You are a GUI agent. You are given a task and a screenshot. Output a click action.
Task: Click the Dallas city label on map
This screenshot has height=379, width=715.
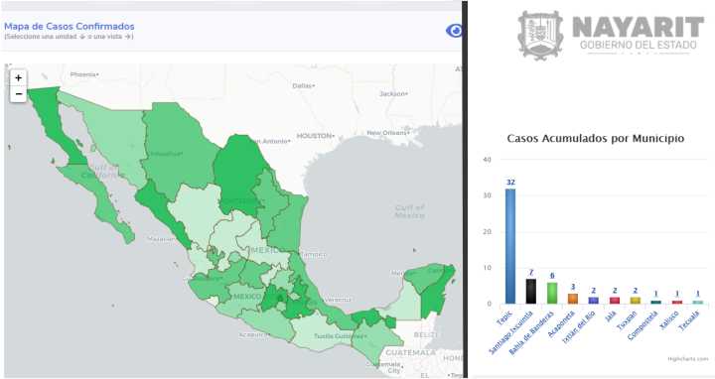click(303, 85)
